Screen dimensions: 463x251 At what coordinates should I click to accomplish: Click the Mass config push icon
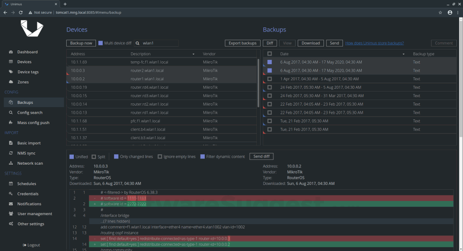tap(11, 123)
